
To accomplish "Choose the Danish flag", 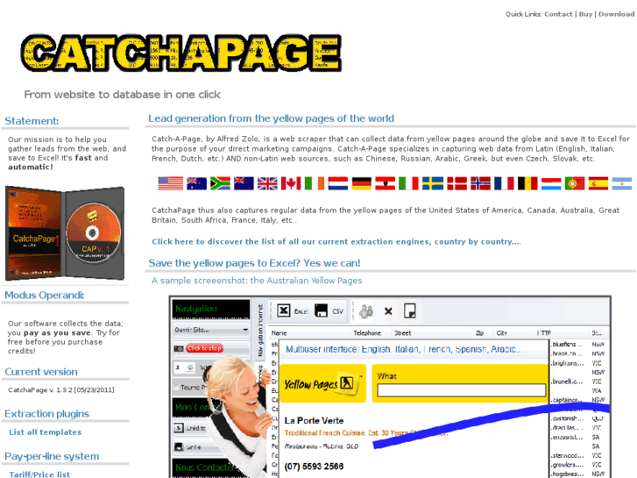I will coord(457,183).
